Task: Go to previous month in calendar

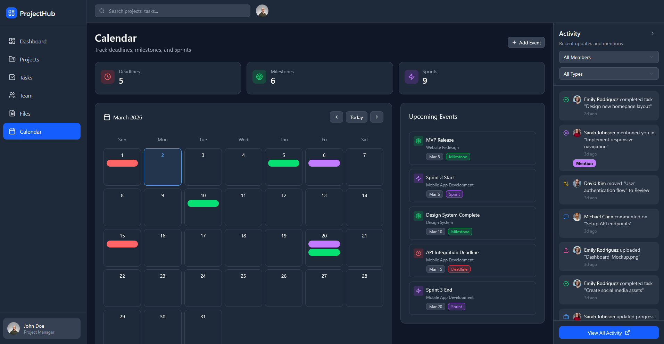Action: click(x=336, y=117)
